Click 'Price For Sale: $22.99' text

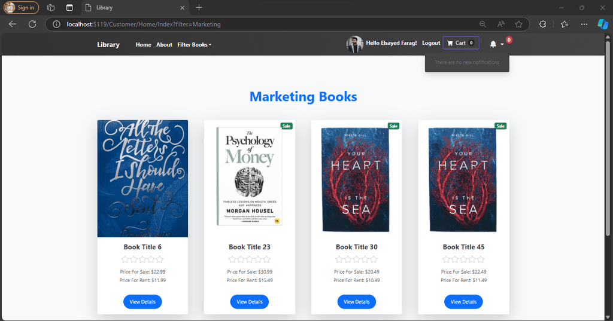142,272
